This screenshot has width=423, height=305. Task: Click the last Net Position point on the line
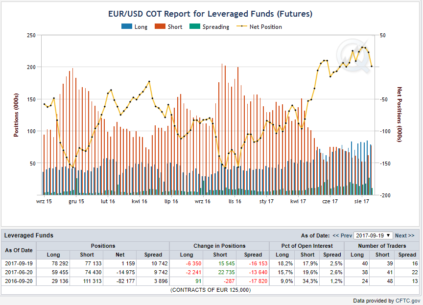pos(372,67)
